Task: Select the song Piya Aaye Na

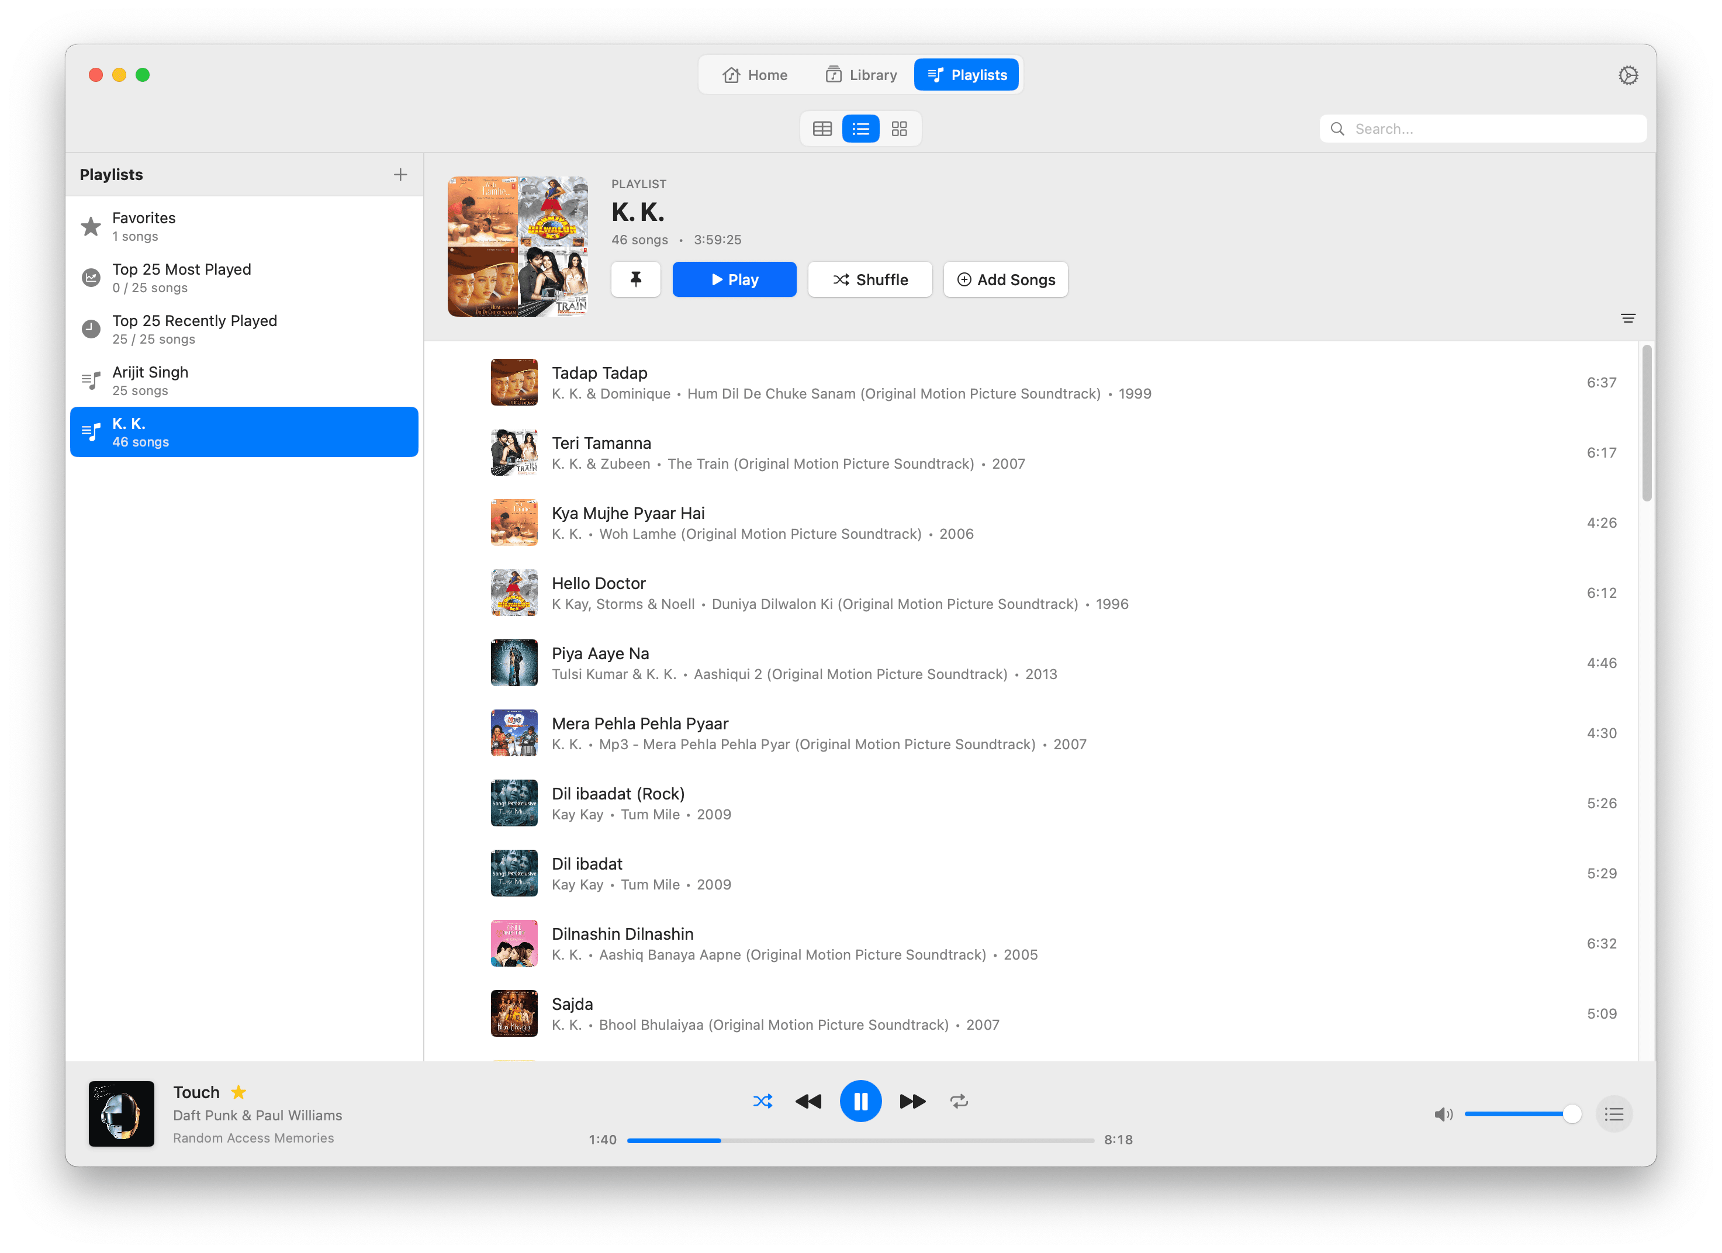Action: point(1031,663)
